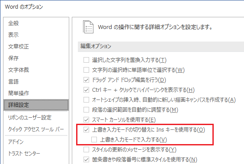This screenshot has width=244, height=164.
Task: Check 上書き入力モードで入力する
Action: coord(94,140)
